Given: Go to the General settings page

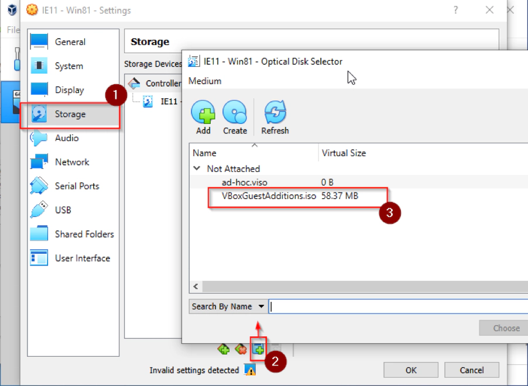Looking at the screenshot, I should (x=70, y=42).
